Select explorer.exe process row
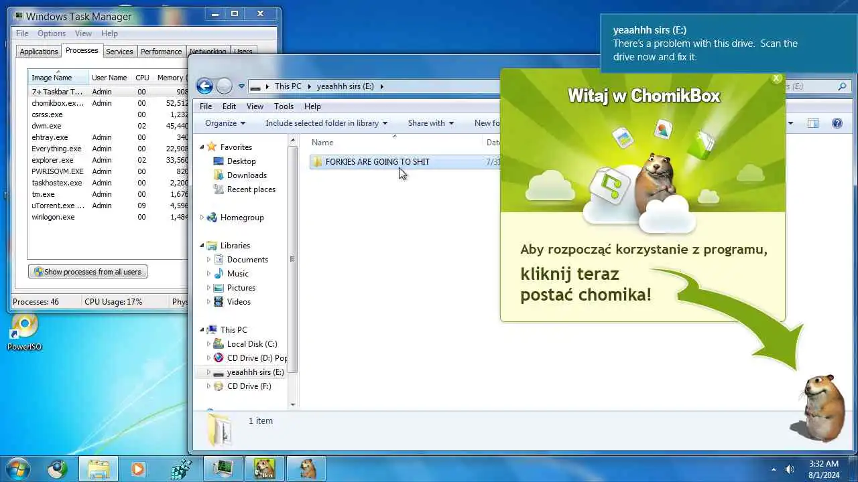 (x=109, y=160)
